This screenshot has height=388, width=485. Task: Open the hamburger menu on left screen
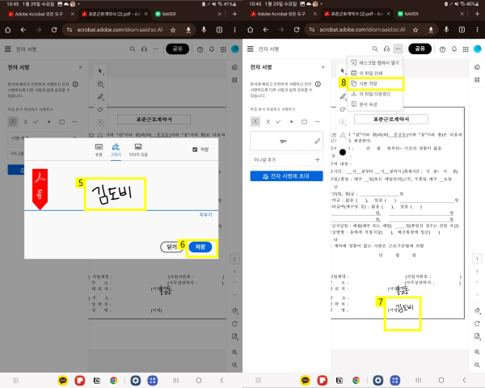click(x=8, y=48)
